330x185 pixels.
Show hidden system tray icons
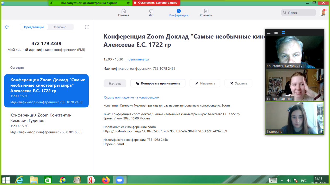pos(282,180)
